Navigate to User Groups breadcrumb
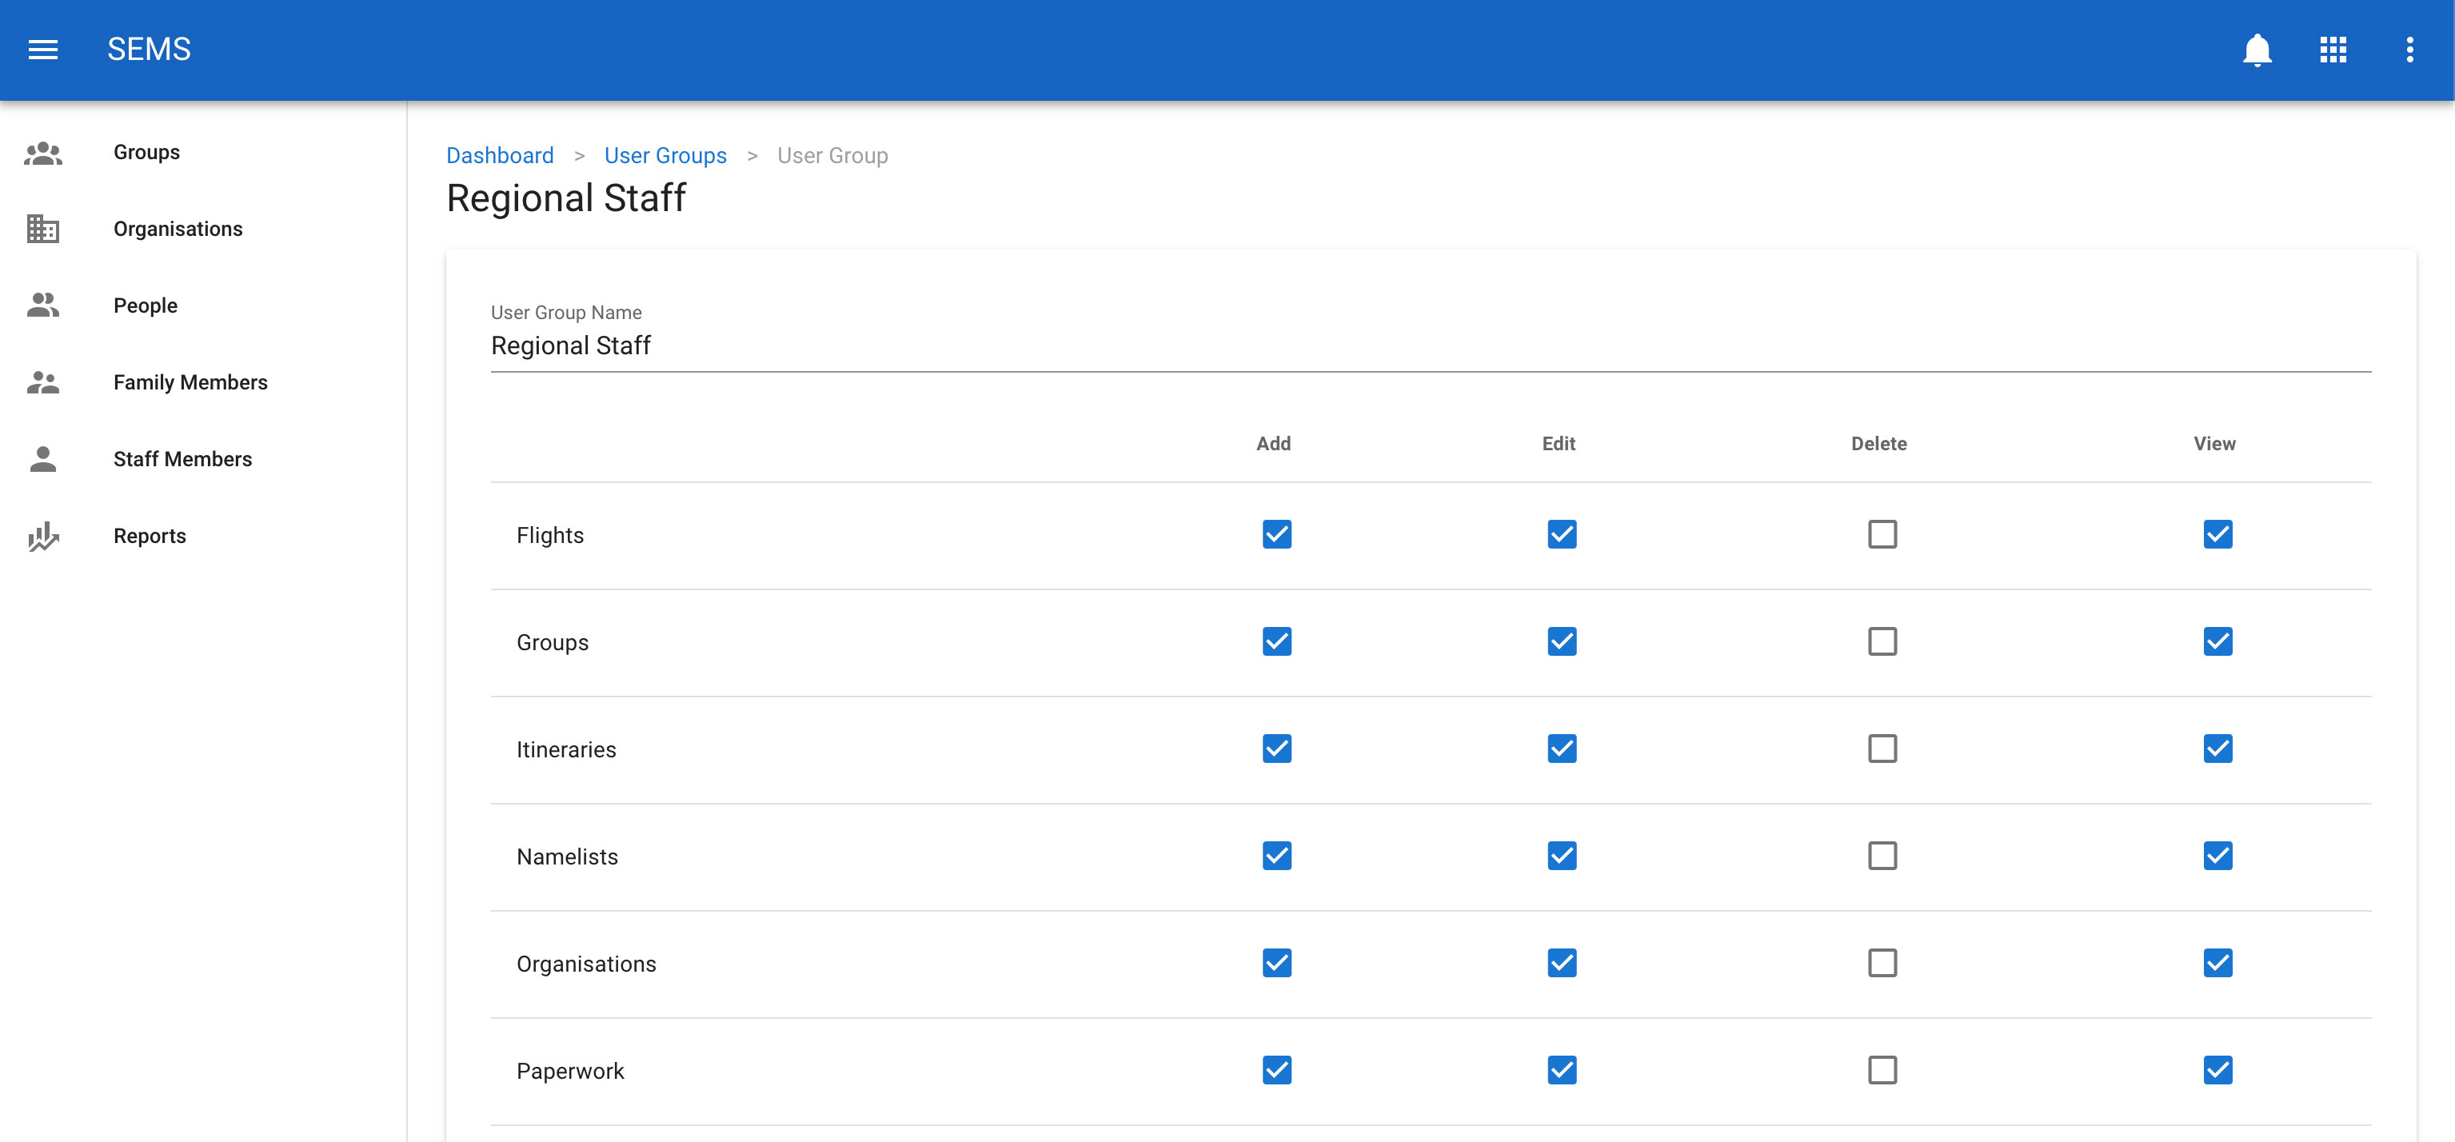Screen dimensions: 2455x1142 (665, 155)
